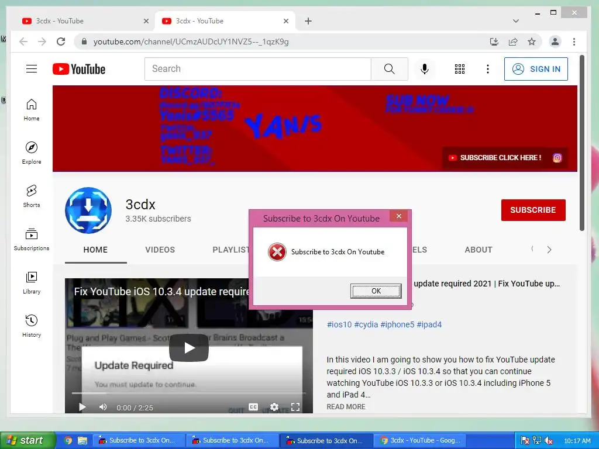Click the #iphone5 hashtag
This screenshot has height=449, width=599.
(397, 324)
